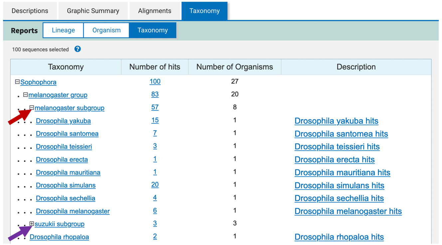Open Drosophila erecta hits description
The height and width of the screenshot is (245, 442).
click(x=335, y=160)
